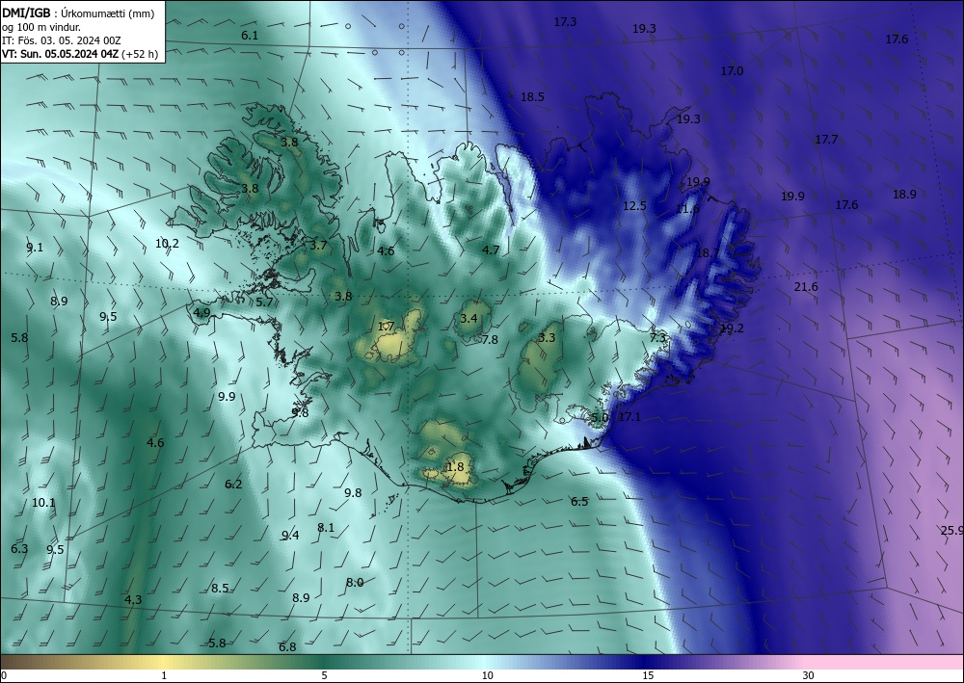Click the 'IT: Fös. 03. 05. 2024 00Z' line
This screenshot has width=964, height=683.
[x=62, y=40]
